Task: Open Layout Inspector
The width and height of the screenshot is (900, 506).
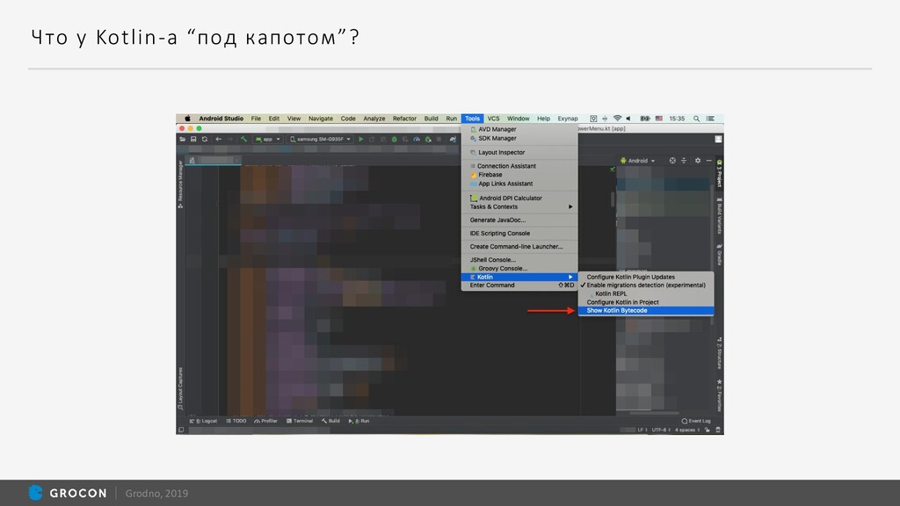Action: (x=519, y=153)
